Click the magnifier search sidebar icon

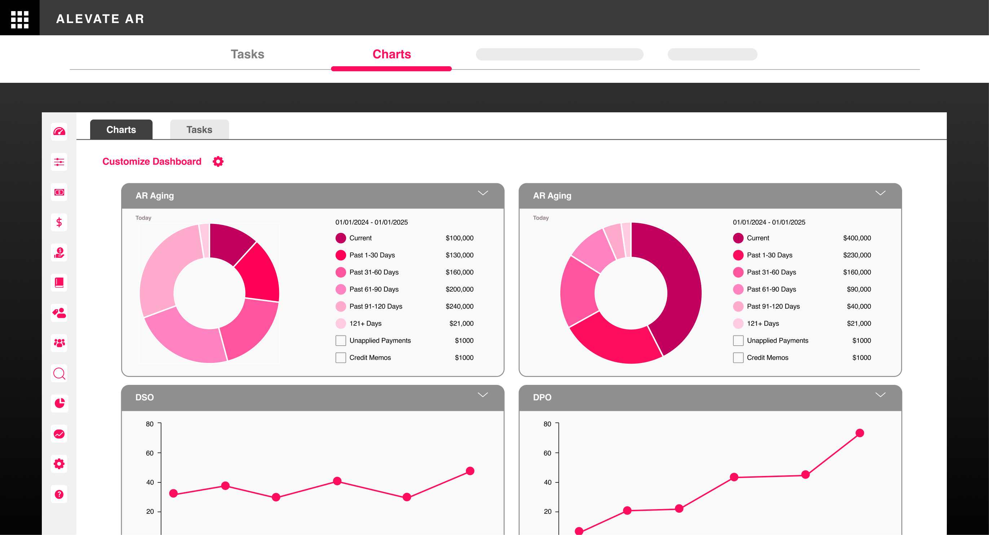click(x=59, y=373)
